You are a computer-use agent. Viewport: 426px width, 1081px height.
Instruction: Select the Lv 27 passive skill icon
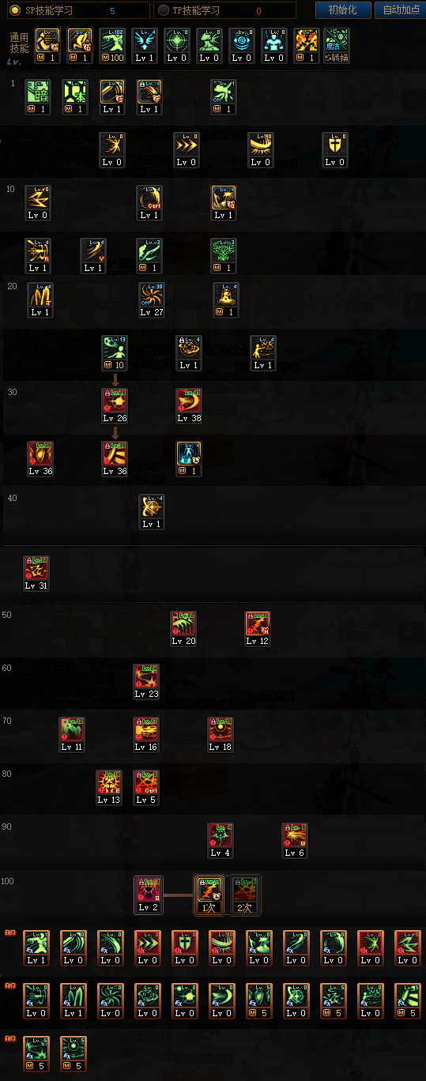151,299
